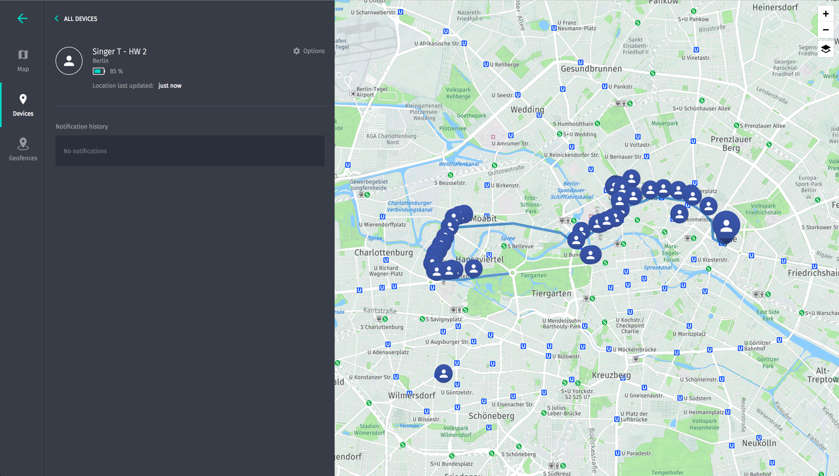
Task: Click the just now update timestamp
Action: 170,86
